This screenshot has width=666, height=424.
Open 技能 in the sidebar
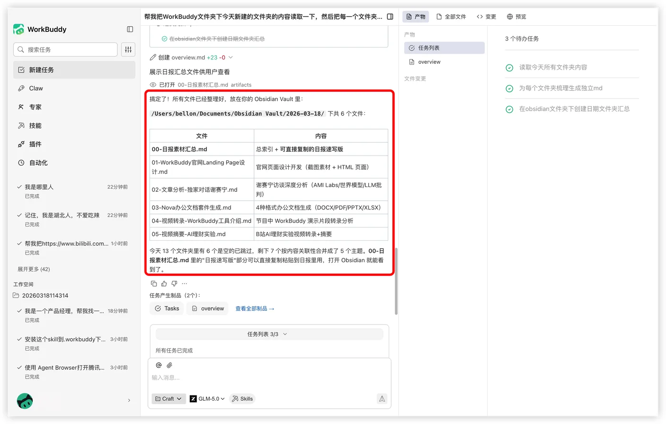[x=74, y=126]
